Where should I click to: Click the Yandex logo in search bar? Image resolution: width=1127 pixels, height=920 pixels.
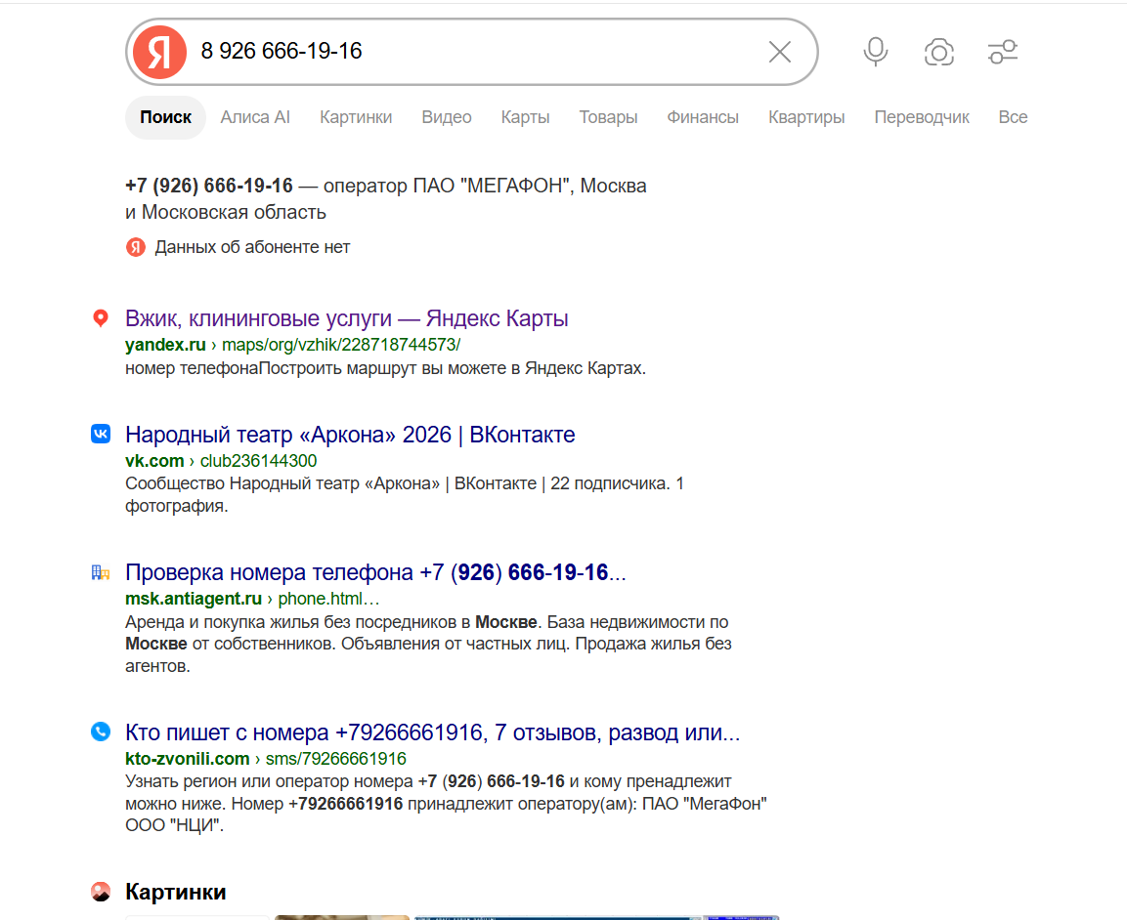159,52
